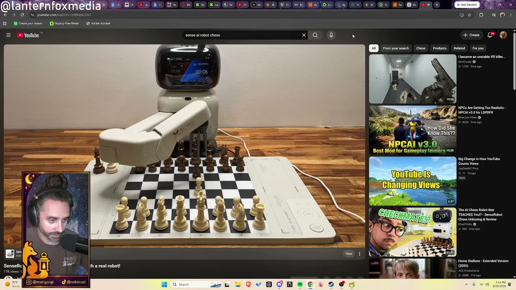Open title 'Big Change in How YouTube Counts Views'
The width and height of the screenshot is (516, 290).
(x=479, y=161)
